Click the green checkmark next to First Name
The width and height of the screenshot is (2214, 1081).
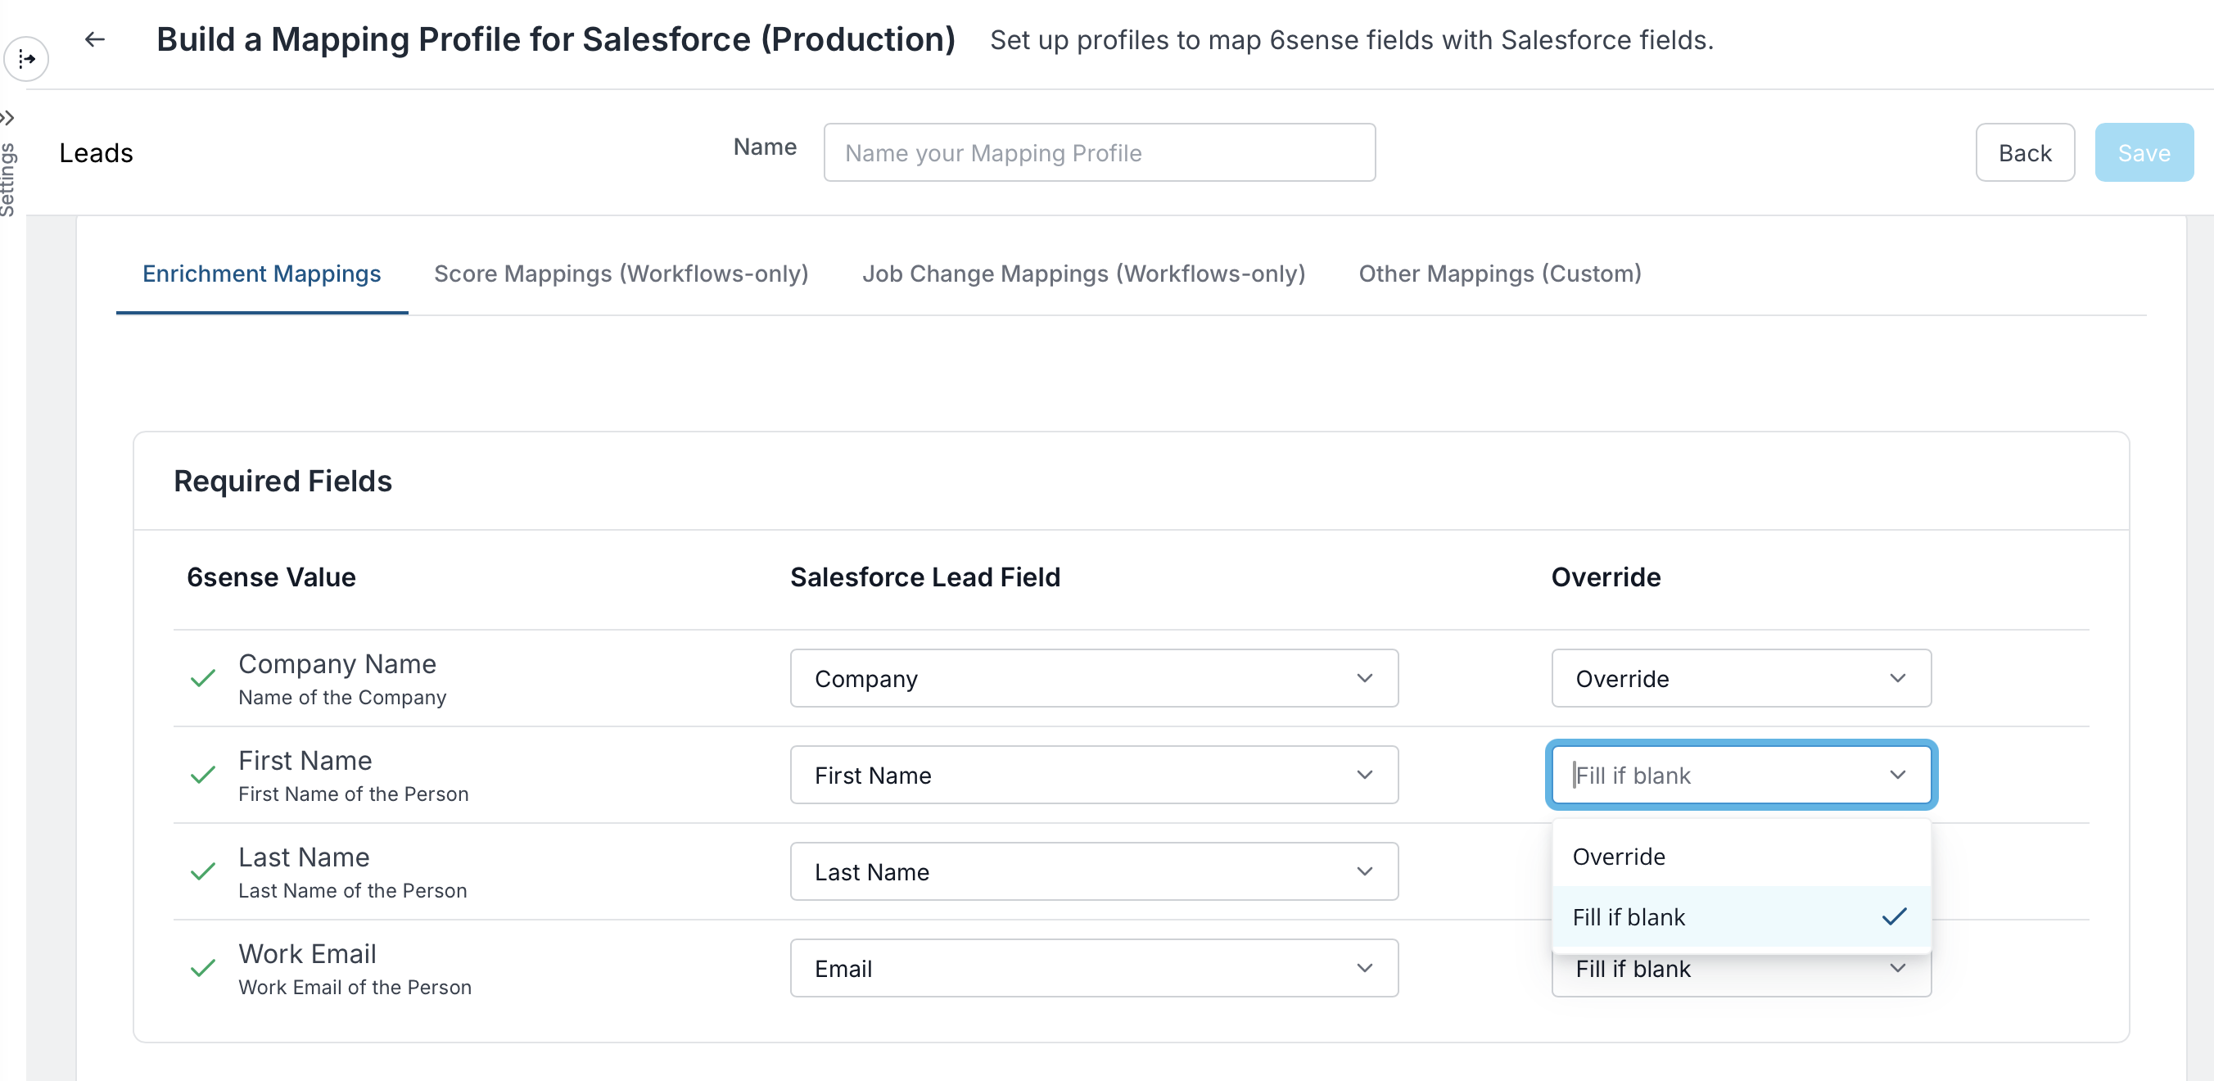pyautogui.click(x=203, y=775)
